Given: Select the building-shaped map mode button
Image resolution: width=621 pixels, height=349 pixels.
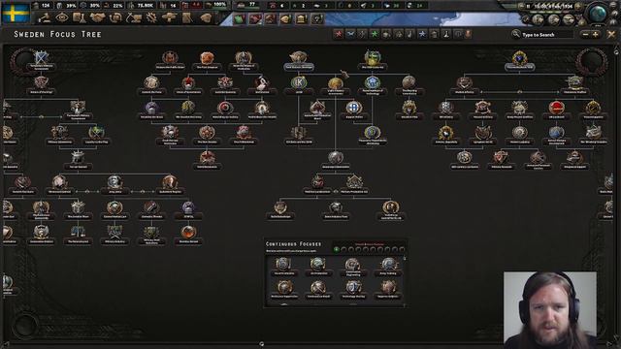Looking at the screenshot, I should pos(302,18).
